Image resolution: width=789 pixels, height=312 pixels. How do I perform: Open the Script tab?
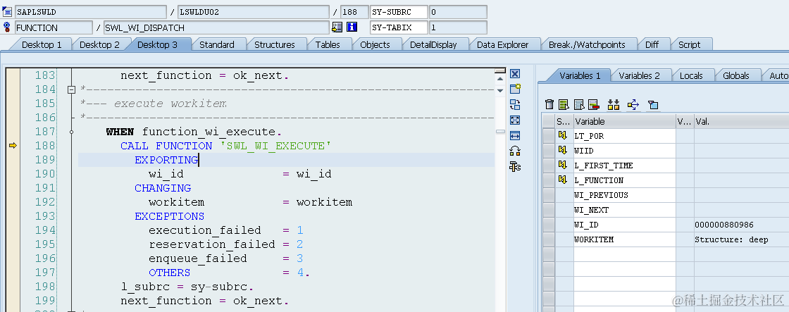690,44
